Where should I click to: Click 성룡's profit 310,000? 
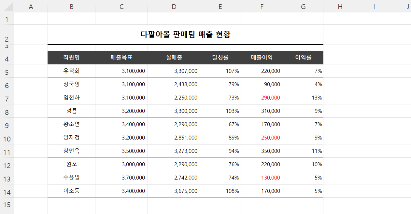[x=271, y=111]
